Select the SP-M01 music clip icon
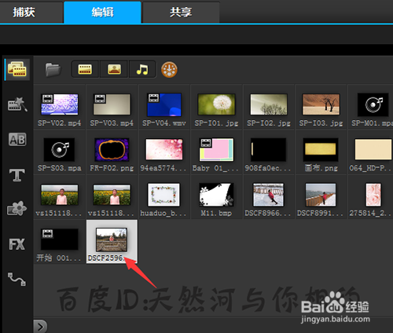Image resolution: width=393 pixels, height=333 pixels. coord(373,104)
